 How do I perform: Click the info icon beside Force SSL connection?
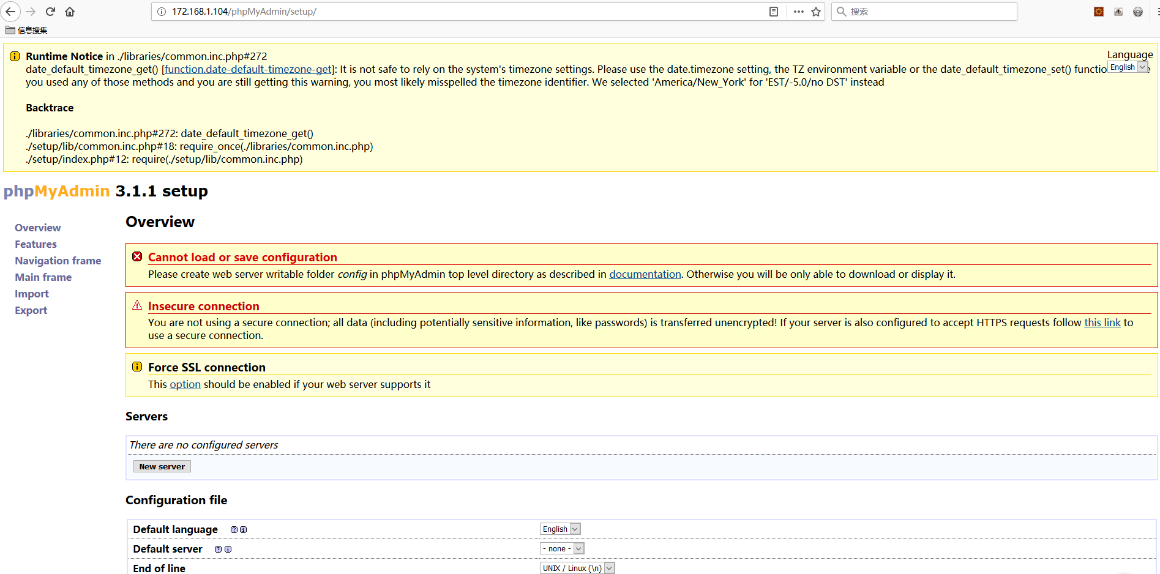[x=137, y=367]
